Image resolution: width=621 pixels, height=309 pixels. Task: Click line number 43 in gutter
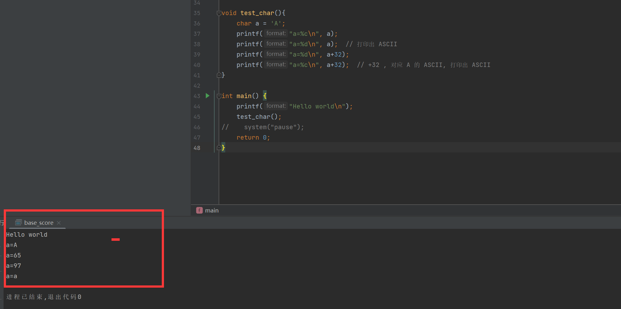pos(197,96)
